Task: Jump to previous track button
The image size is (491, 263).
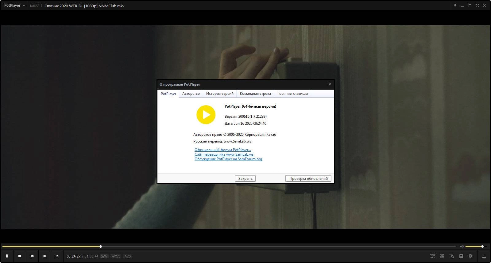Action: [x=32, y=256]
